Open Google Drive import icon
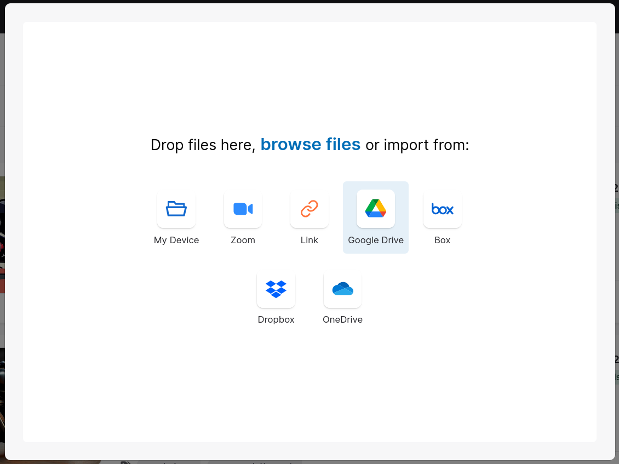Image resolution: width=619 pixels, height=464 pixels. 375,209
